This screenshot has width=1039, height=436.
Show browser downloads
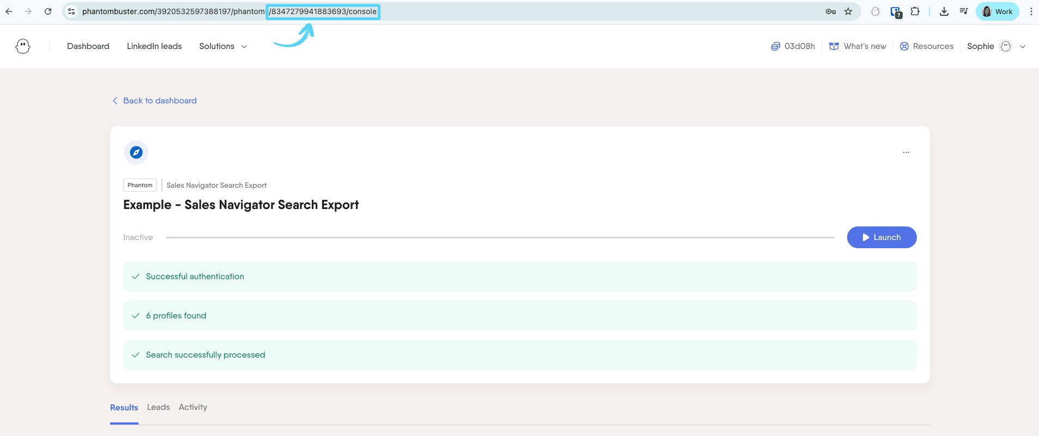944,11
